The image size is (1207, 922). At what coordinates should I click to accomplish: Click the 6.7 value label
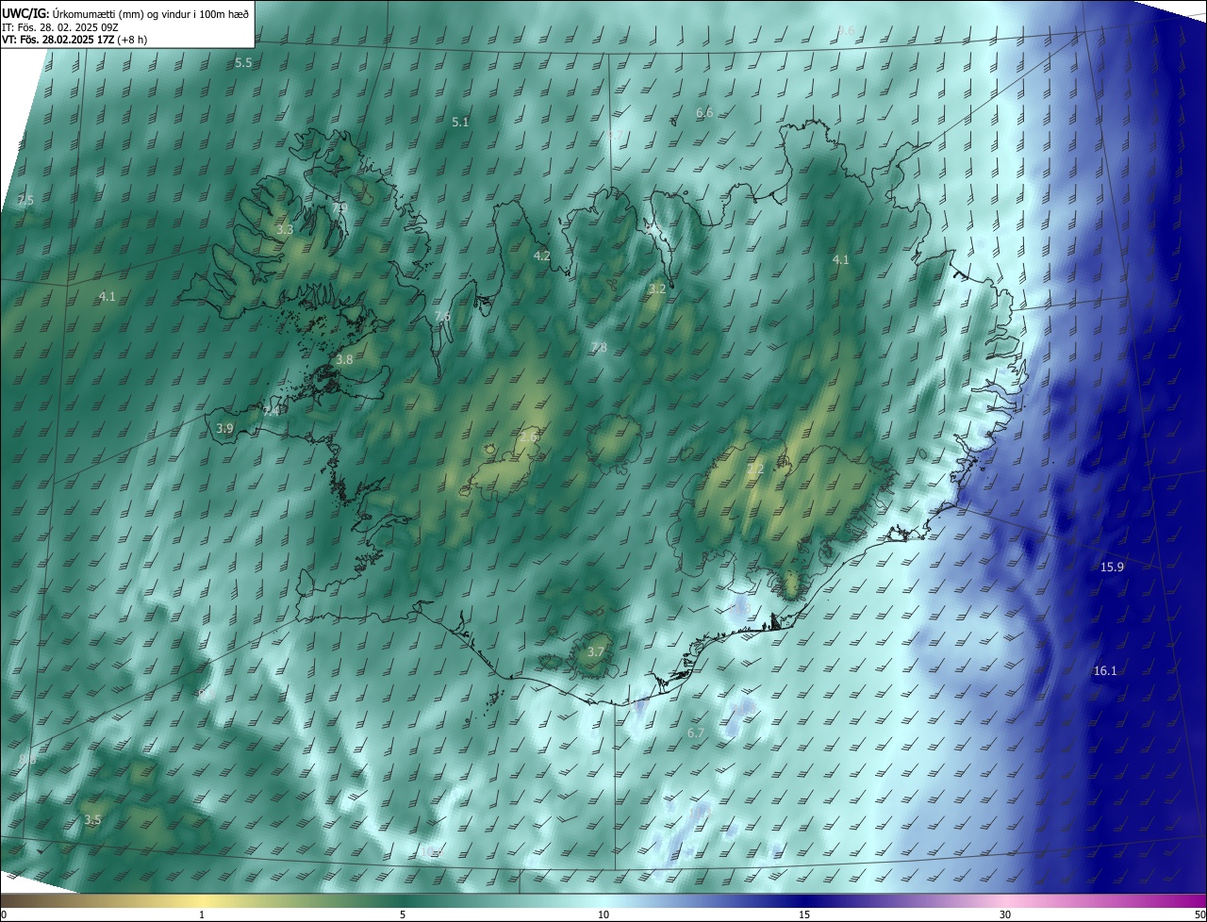point(696,733)
